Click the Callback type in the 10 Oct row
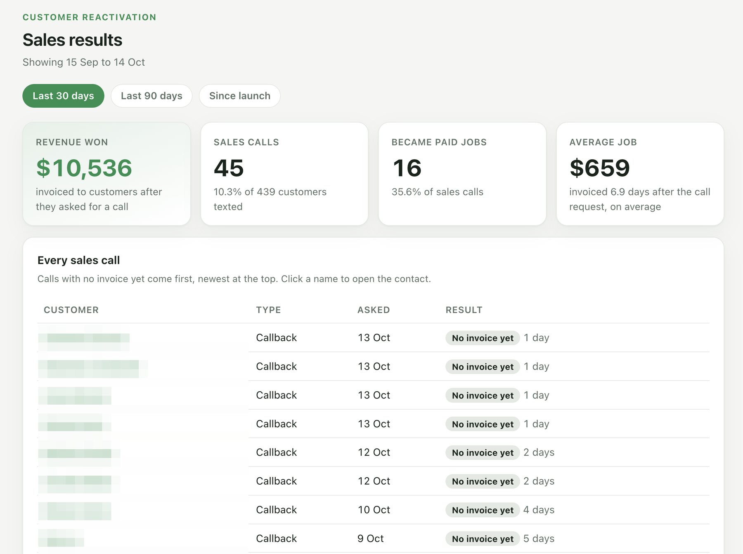Viewport: 743px width, 554px height. pyautogui.click(x=277, y=510)
